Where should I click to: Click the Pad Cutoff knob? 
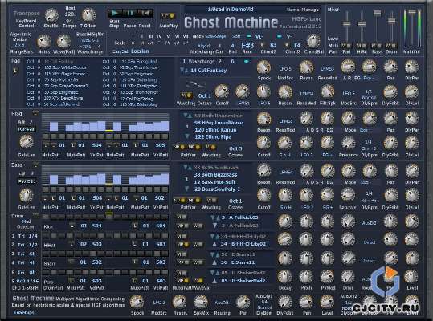tap(222, 91)
